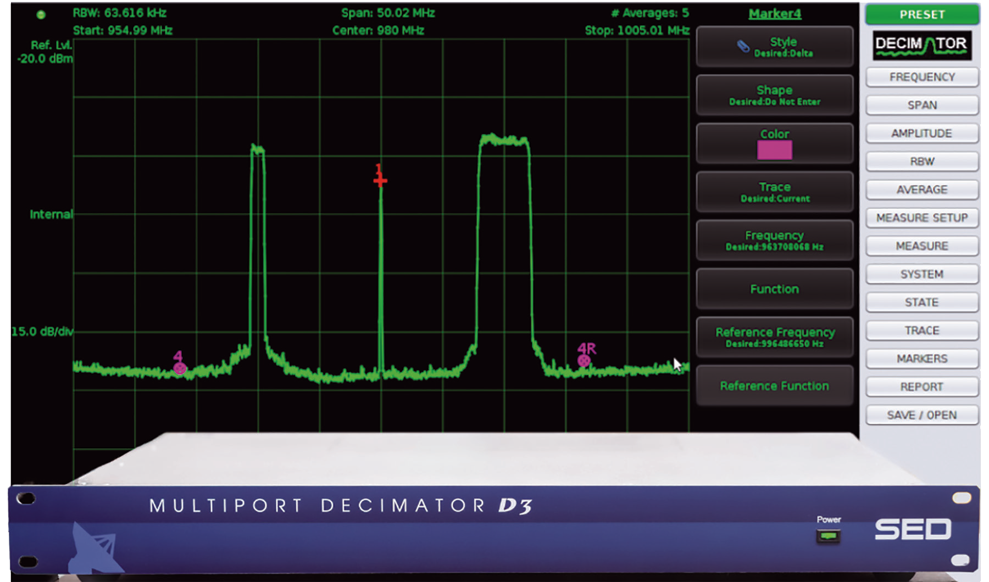Click the Ref. Lvl. -20.0 dBm label
The height and width of the screenshot is (582, 989).
(45, 52)
